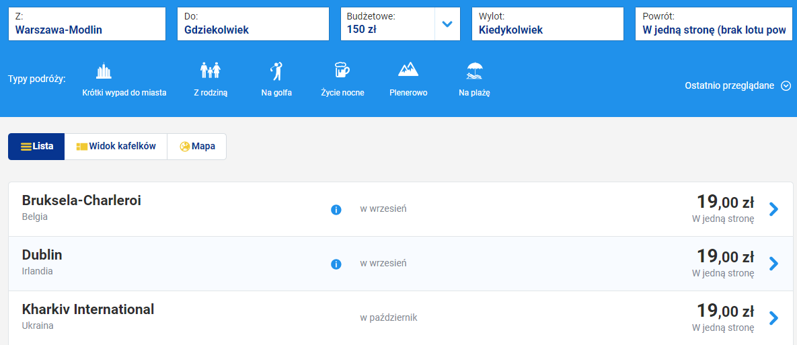Select the nightlife beer mug icon
The height and width of the screenshot is (345, 797).
click(342, 70)
